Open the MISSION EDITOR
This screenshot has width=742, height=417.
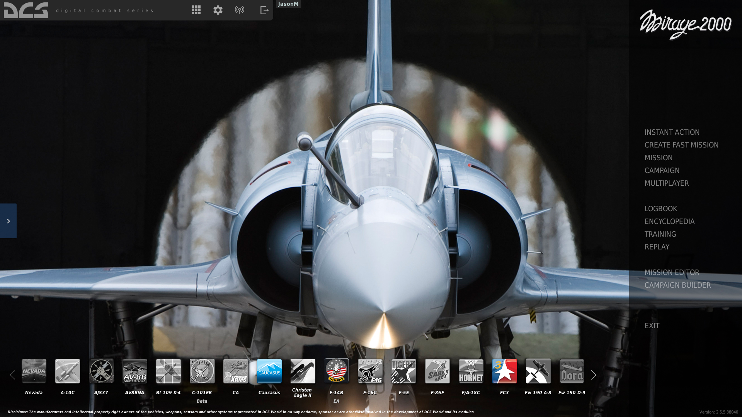click(672, 272)
